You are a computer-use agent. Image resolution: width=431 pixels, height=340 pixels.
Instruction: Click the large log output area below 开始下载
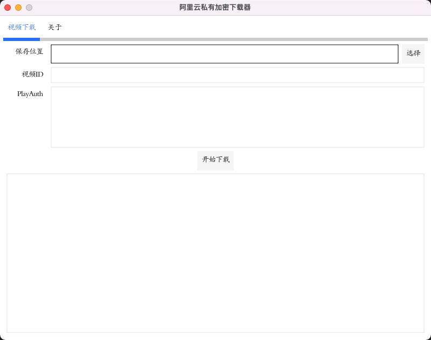click(x=215, y=253)
